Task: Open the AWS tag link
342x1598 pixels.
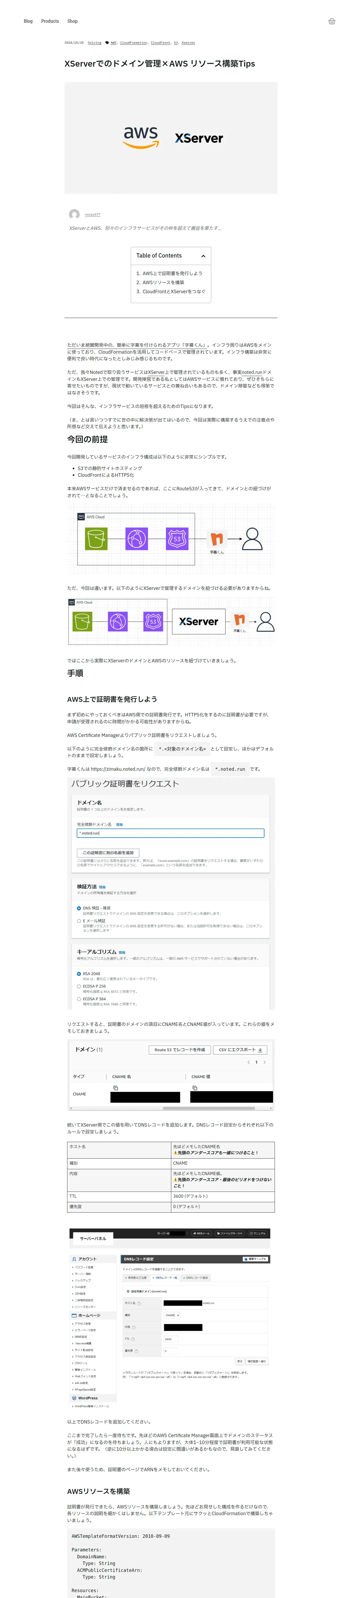Action: pyautogui.click(x=113, y=43)
